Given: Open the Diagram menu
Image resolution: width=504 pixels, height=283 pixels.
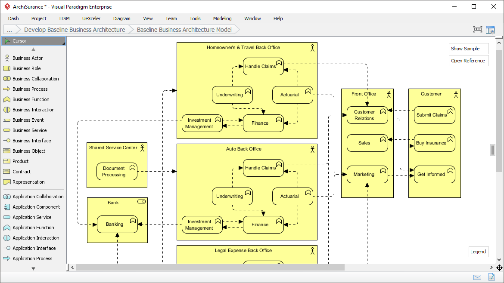Looking at the screenshot, I should point(122,18).
